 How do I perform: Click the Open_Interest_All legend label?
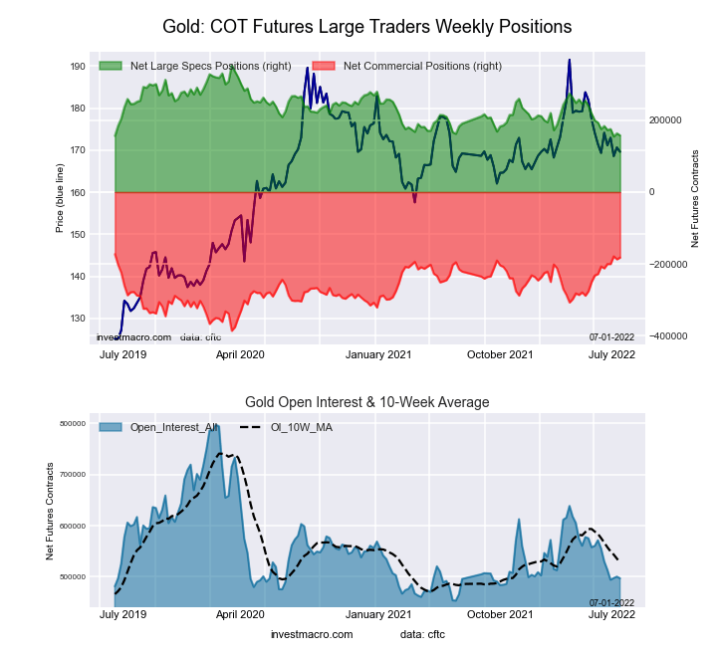click(x=174, y=427)
